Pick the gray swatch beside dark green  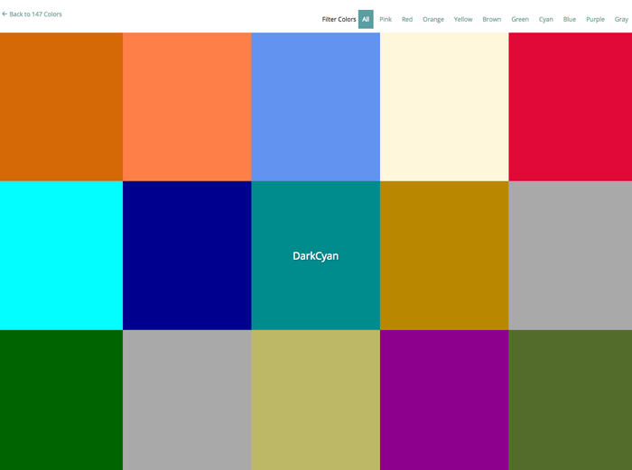click(x=187, y=400)
